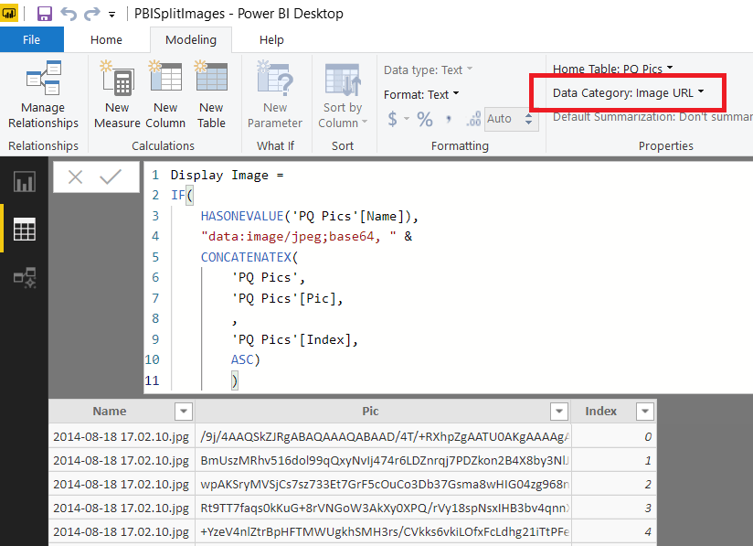753x546 pixels.
Task: Click in formula line 'Display Image ='
Action: [228, 175]
